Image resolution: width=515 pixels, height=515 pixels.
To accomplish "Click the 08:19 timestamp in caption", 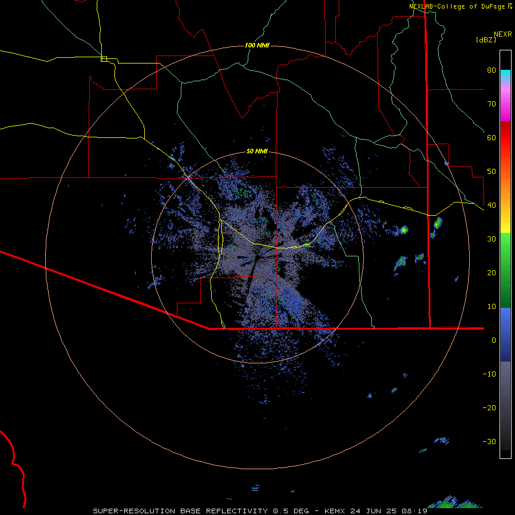I will 415,511.
